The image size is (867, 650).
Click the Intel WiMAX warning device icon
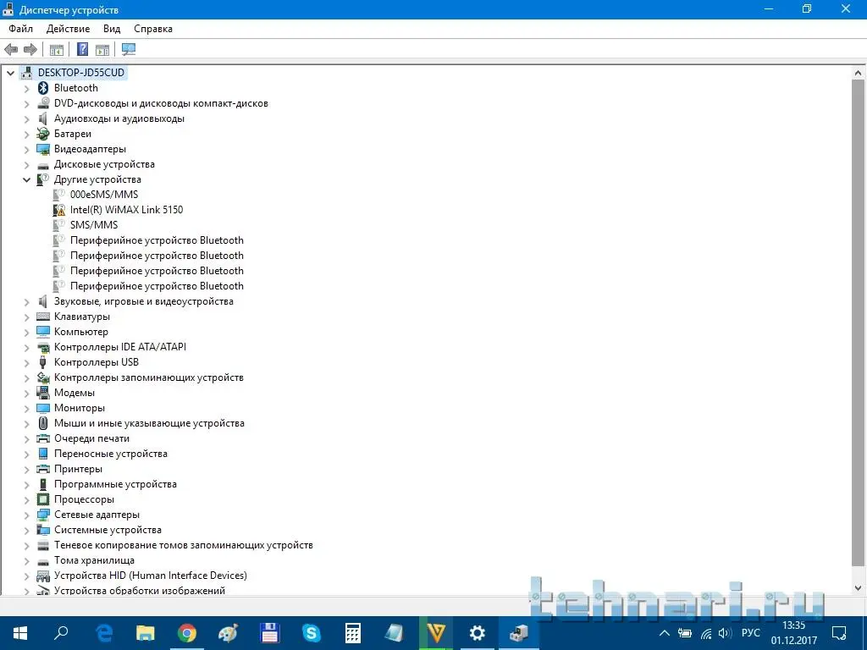pyautogui.click(x=59, y=210)
